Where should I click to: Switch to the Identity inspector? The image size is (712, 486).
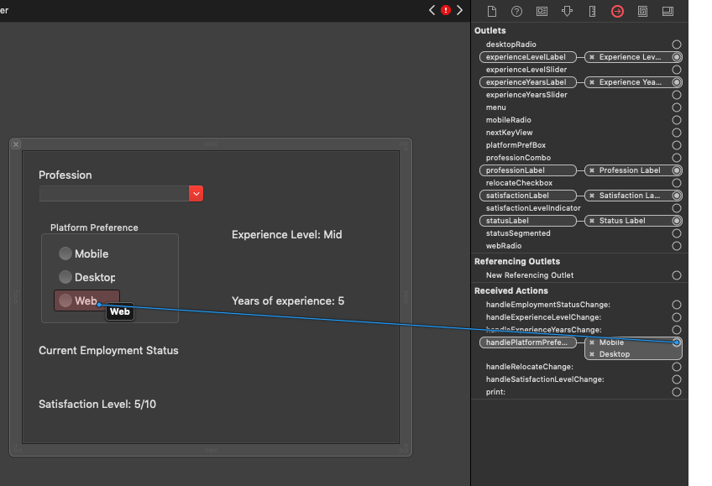click(x=542, y=11)
